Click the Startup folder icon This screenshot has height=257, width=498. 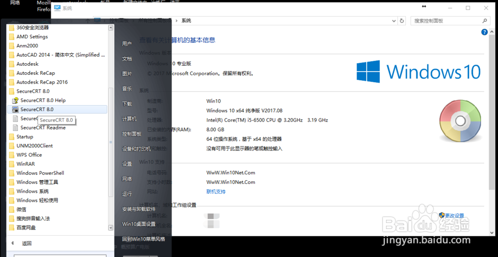pos(11,136)
